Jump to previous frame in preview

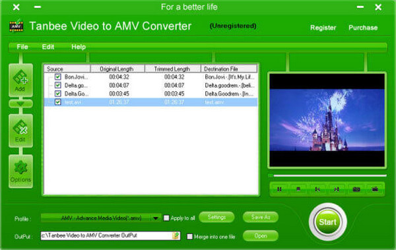(317, 189)
